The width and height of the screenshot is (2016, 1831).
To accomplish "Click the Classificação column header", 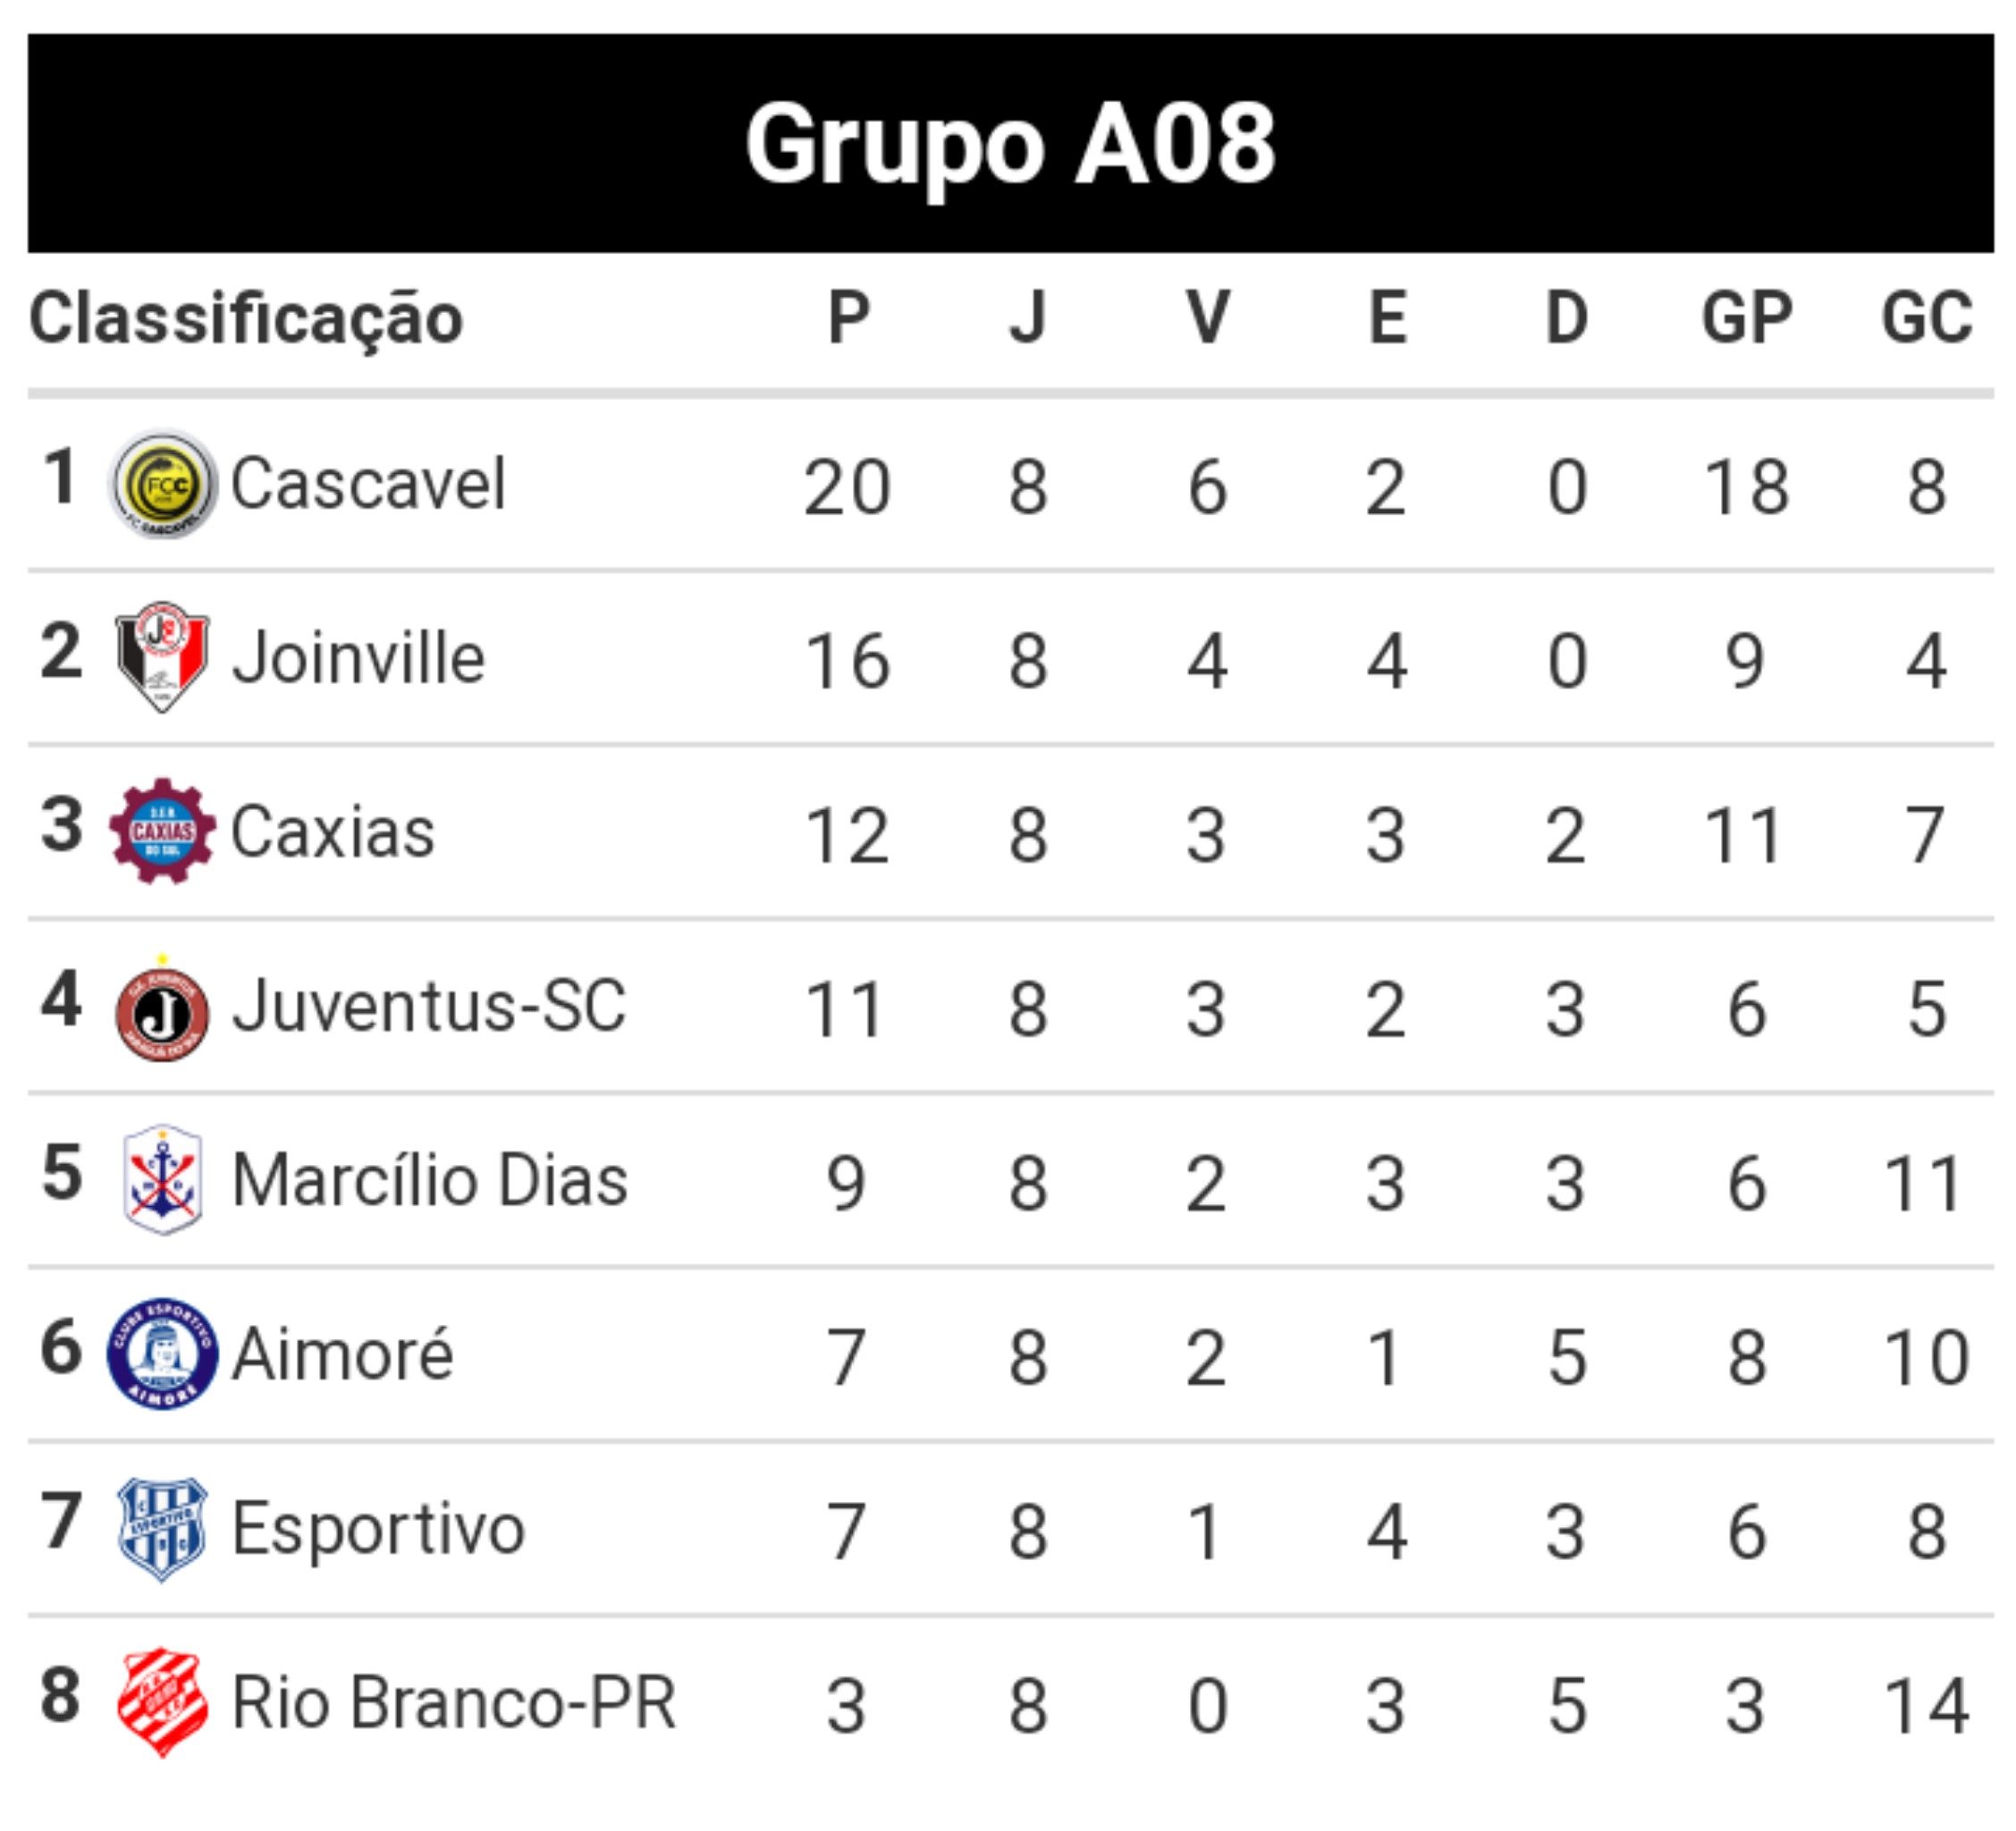I will point(246,319).
